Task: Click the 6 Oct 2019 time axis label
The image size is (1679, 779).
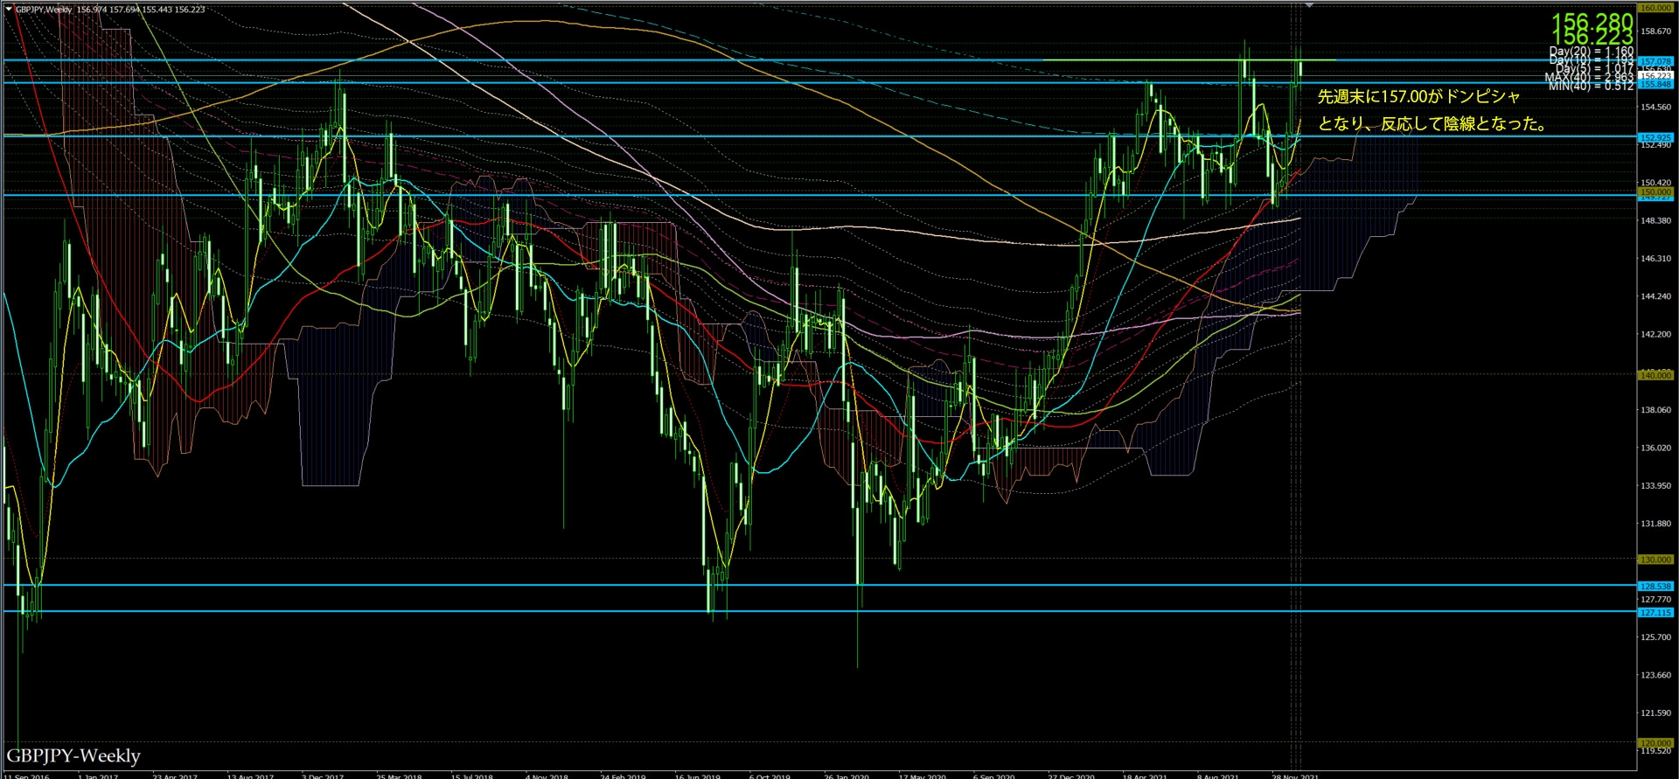Action: click(770, 776)
